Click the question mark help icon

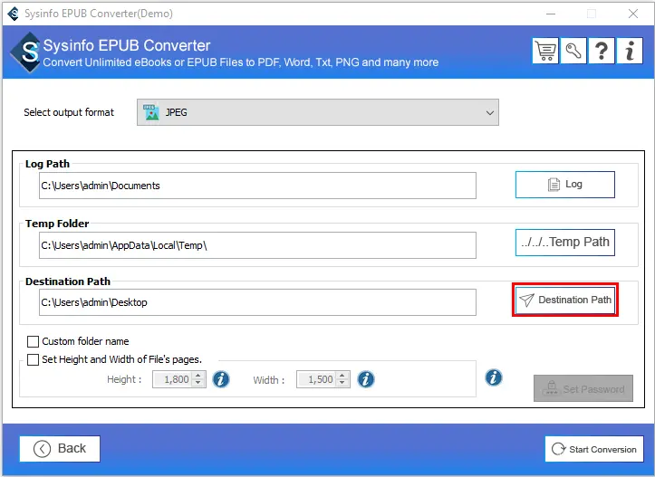(x=602, y=51)
